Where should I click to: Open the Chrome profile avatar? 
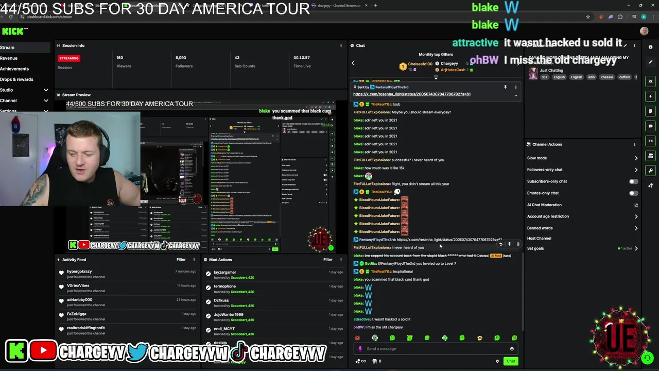[x=644, y=16]
